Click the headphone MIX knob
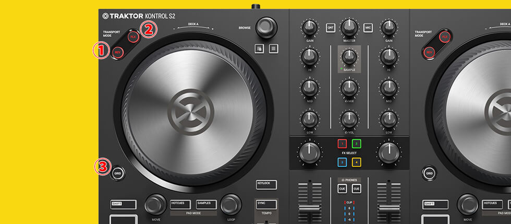This screenshot has width=511, height=224. click(349, 88)
